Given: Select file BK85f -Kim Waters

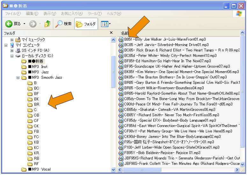Looking at the screenshot, I should pyautogui.click(x=181, y=72).
